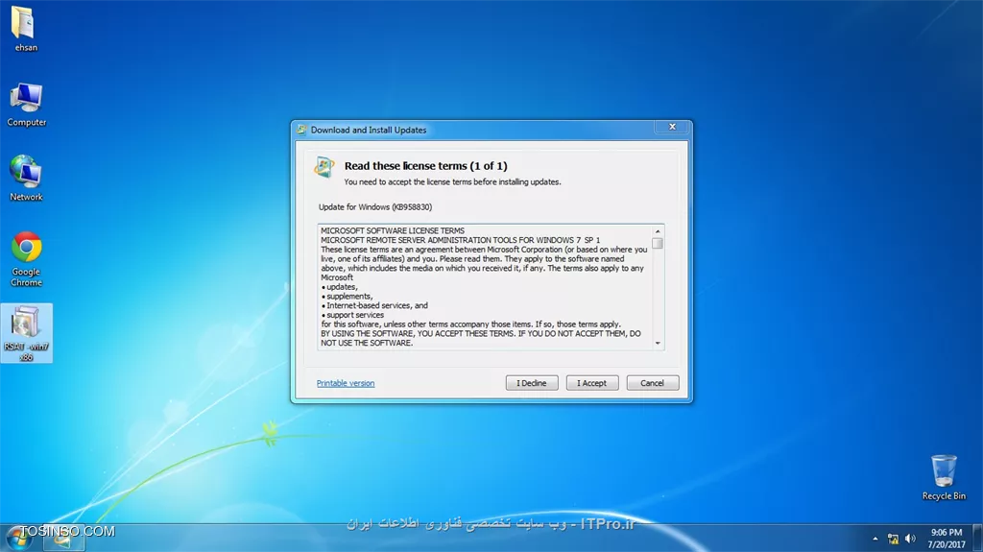Select the RSAT-win7 x86 installer icon
Image resolution: width=983 pixels, height=552 pixels.
[x=26, y=333]
